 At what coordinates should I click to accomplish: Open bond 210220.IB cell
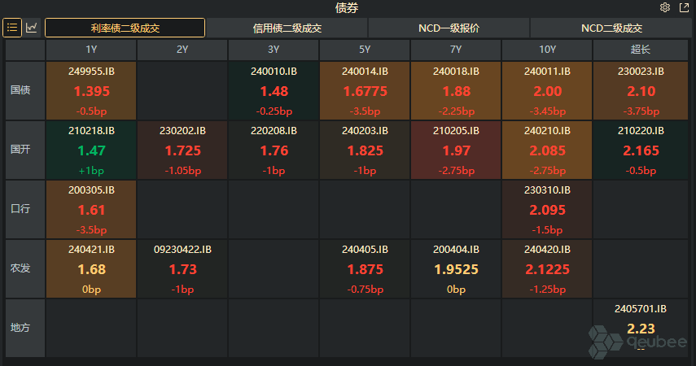click(x=641, y=150)
